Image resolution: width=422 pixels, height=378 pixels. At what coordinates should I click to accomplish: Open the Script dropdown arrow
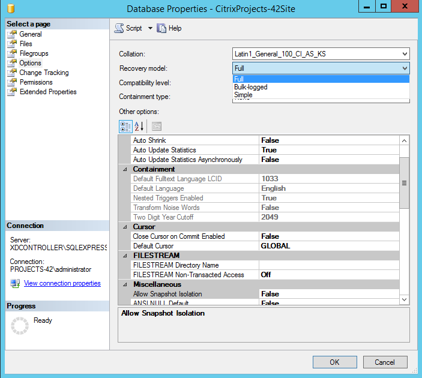(150, 28)
